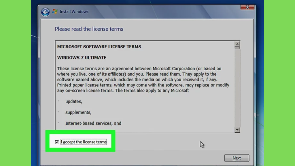Click the 'I accept the license terms' label
The height and width of the screenshot is (166, 295).
tap(84, 142)
